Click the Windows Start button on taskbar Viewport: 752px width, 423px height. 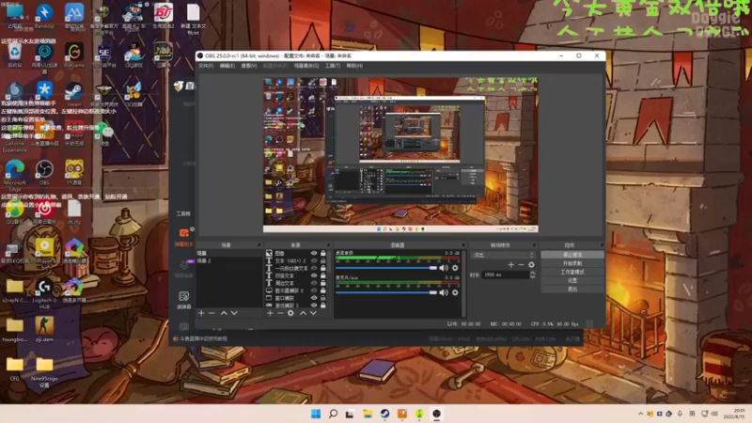click(x=316, y=414)
